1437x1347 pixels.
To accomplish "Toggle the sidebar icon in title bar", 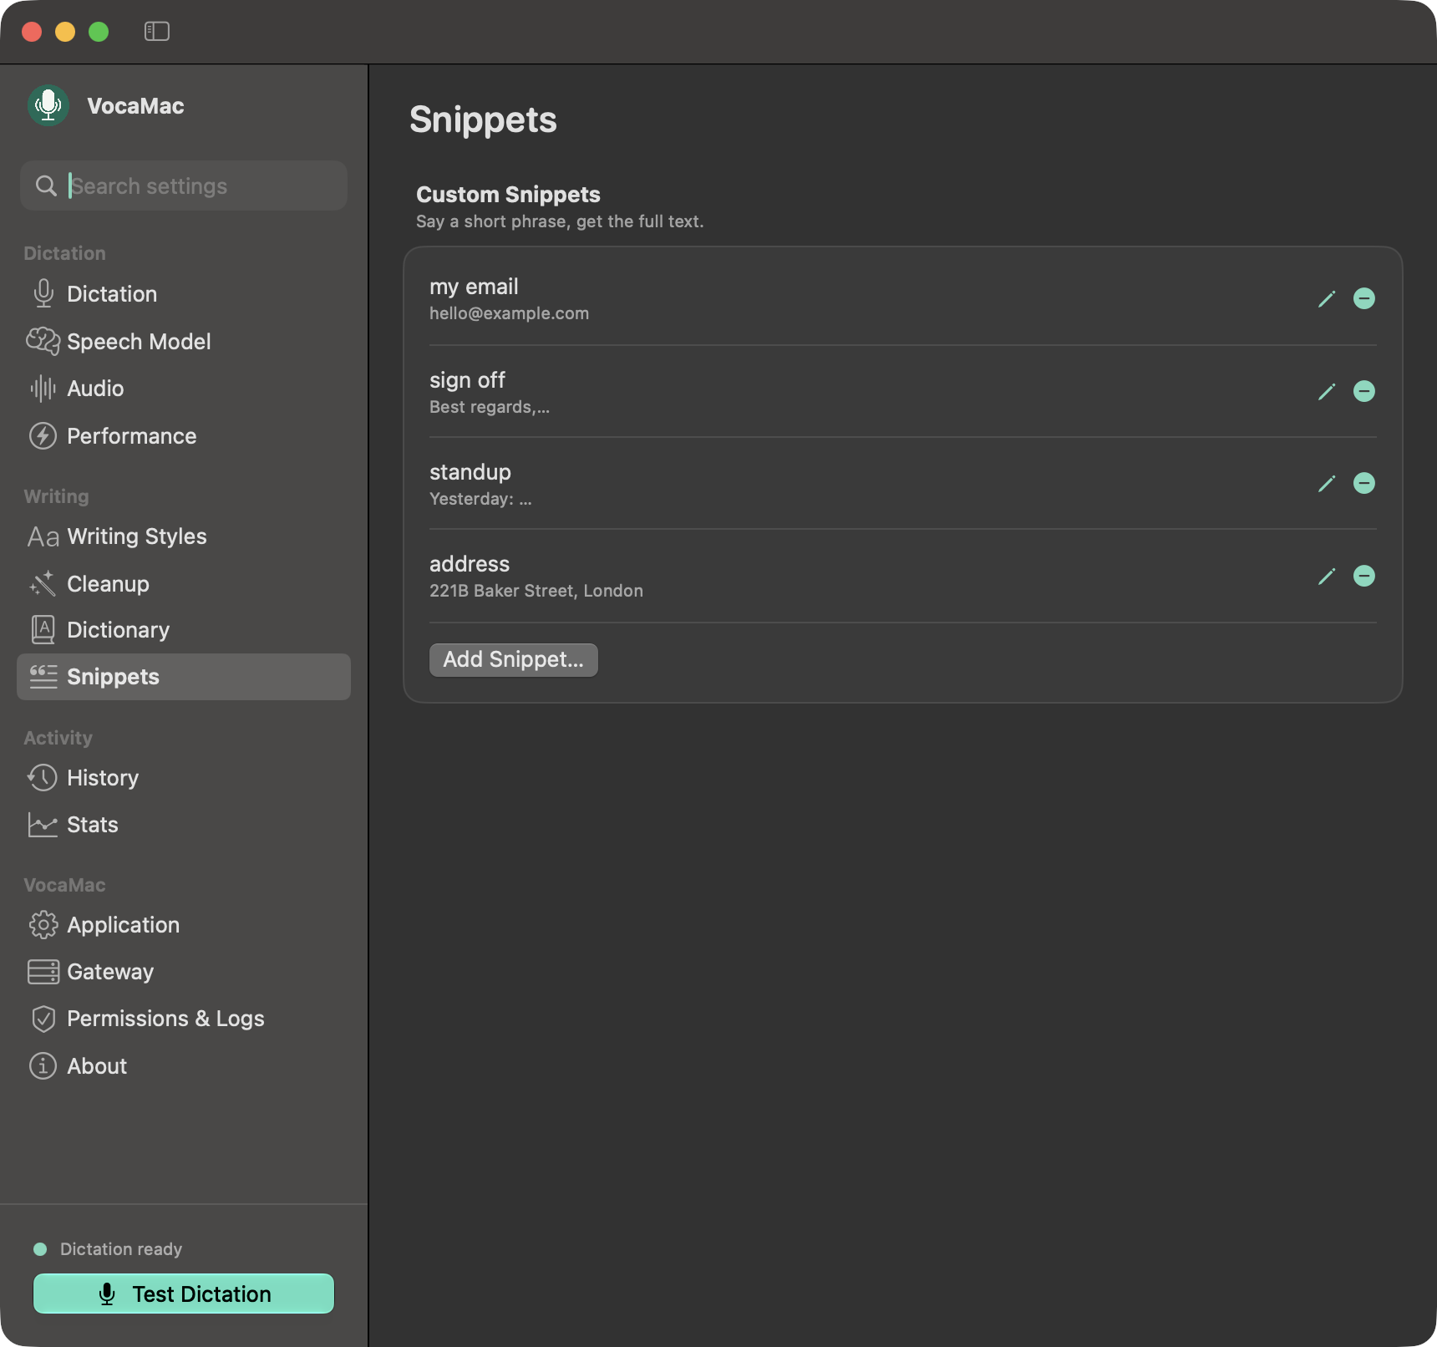I will (x=156, y=32).
